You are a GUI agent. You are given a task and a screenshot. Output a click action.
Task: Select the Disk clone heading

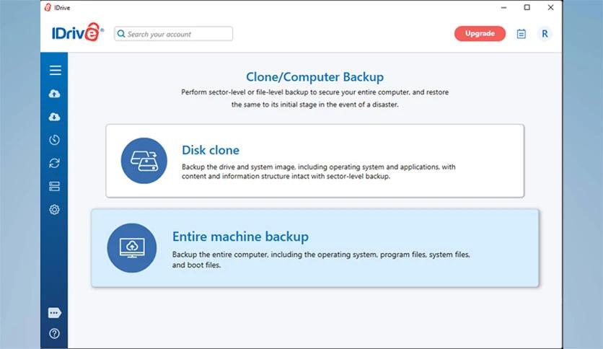click(x=211, y=150)
